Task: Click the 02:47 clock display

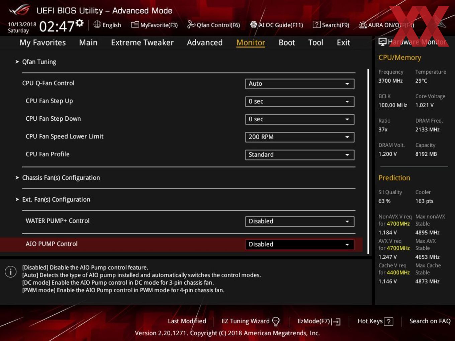Action: click(57, 26)
